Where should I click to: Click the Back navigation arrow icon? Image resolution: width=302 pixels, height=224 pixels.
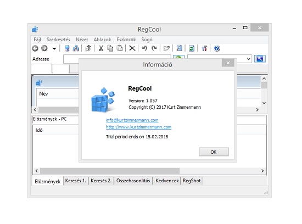(35, 48)
